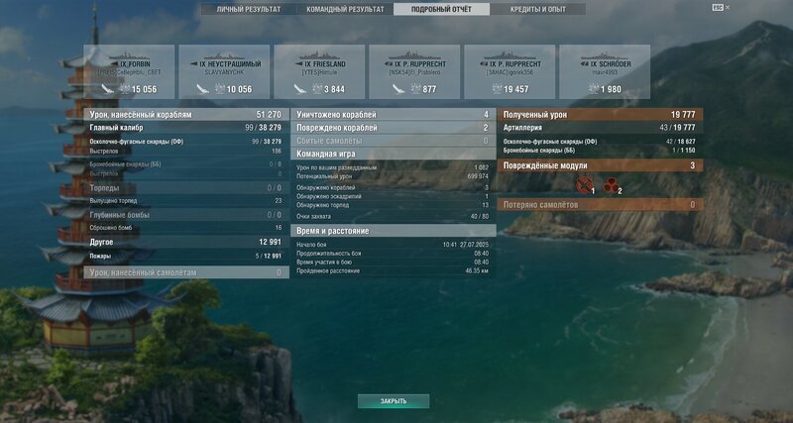
Task: Click destroyed-ship marker on Неустрашимый card
Action: pyautogui.click(x=203, y=89)
